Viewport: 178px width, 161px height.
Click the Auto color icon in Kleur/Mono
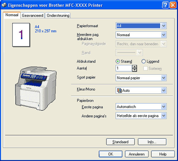tap(119, 90)
